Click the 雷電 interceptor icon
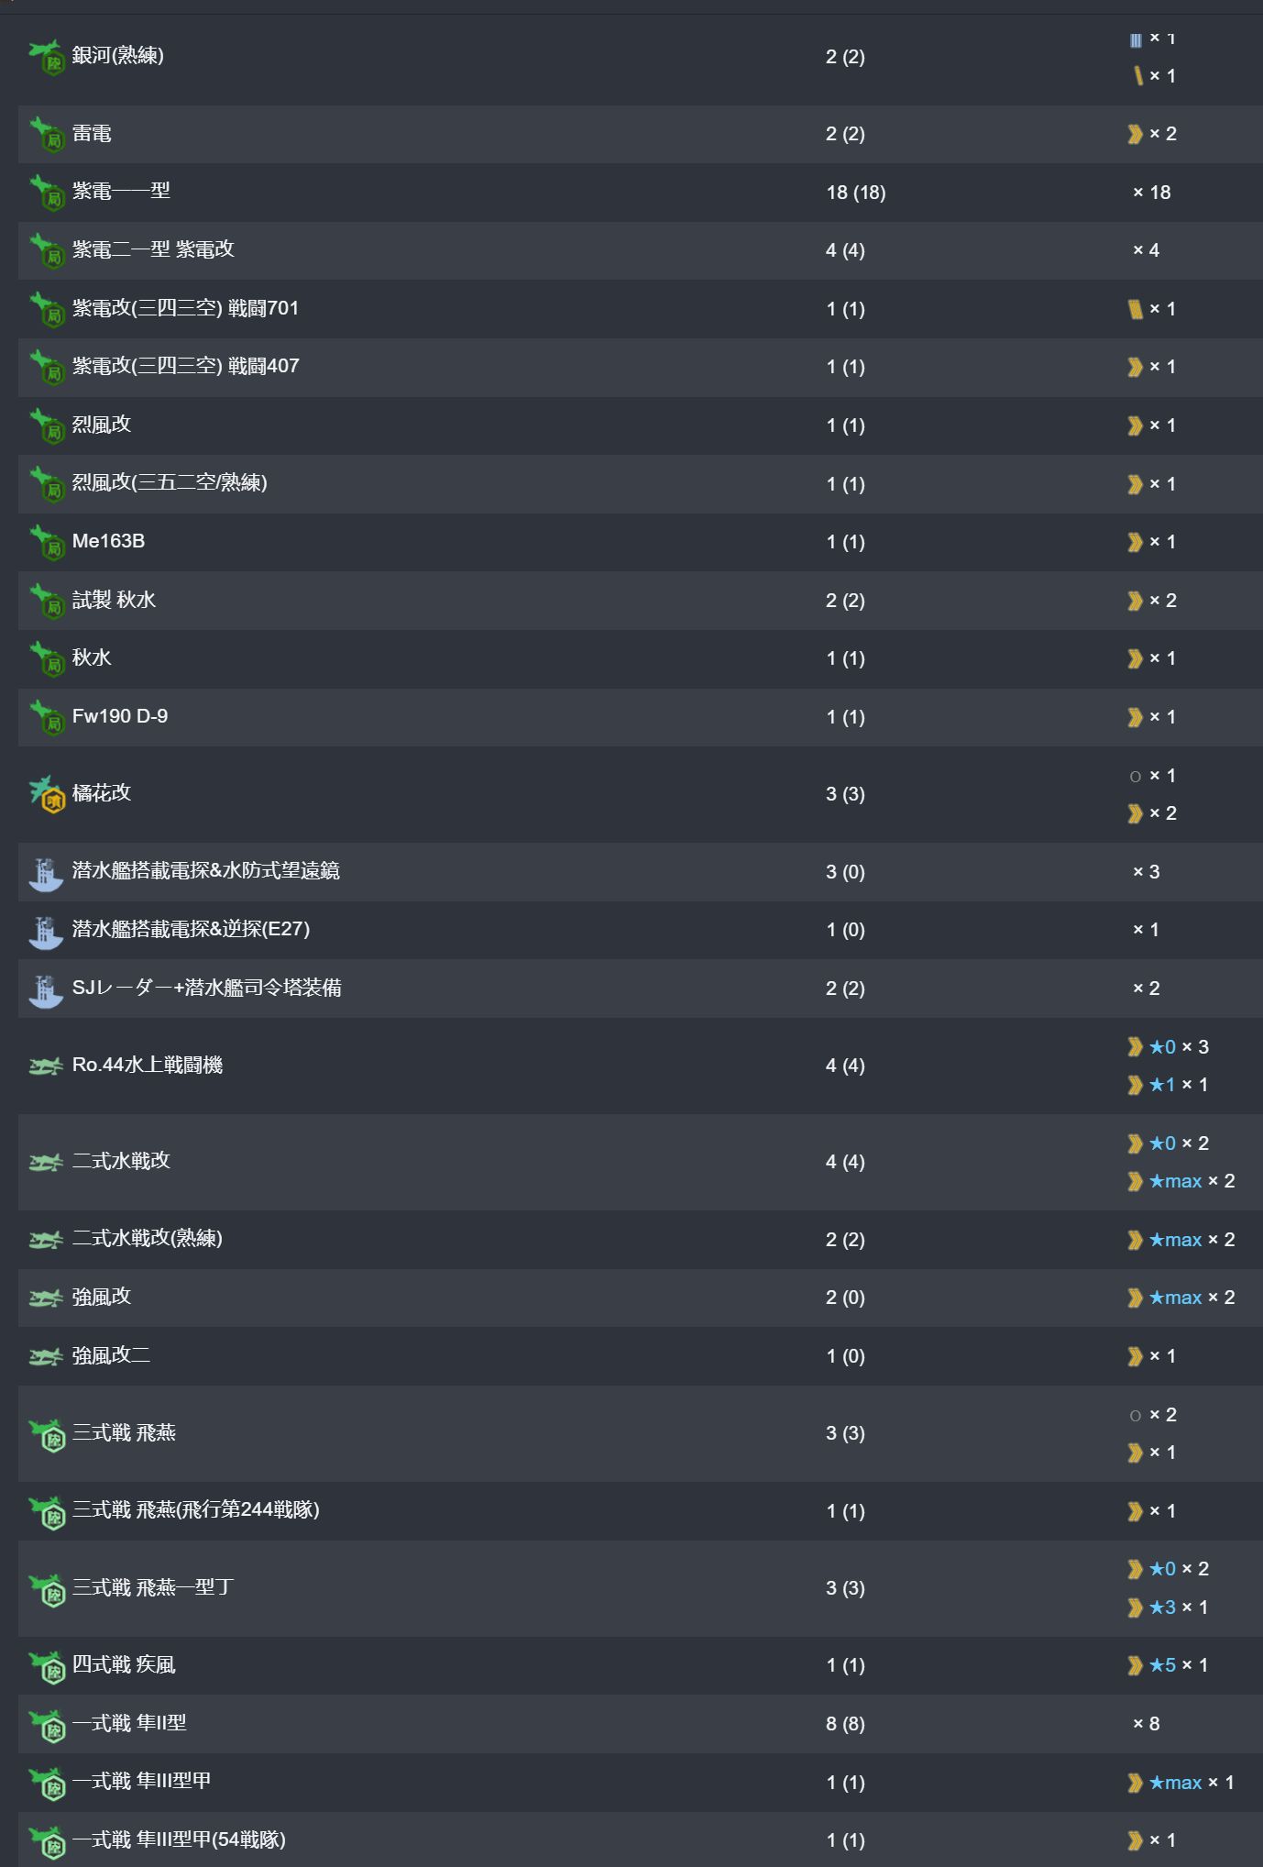 (46, 134)
